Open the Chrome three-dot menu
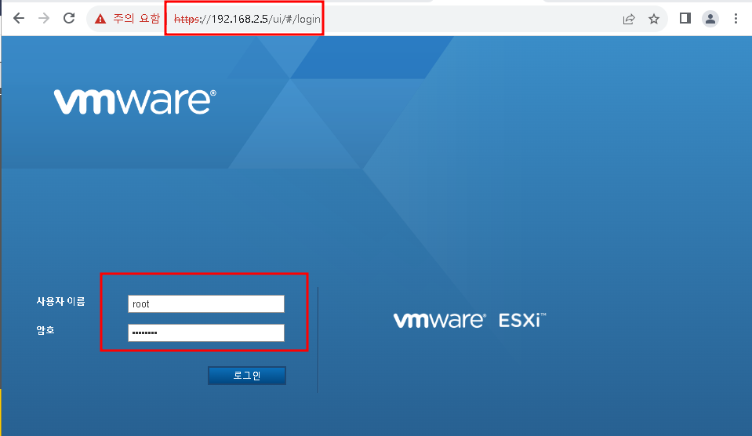 click(x=736, y=19)
